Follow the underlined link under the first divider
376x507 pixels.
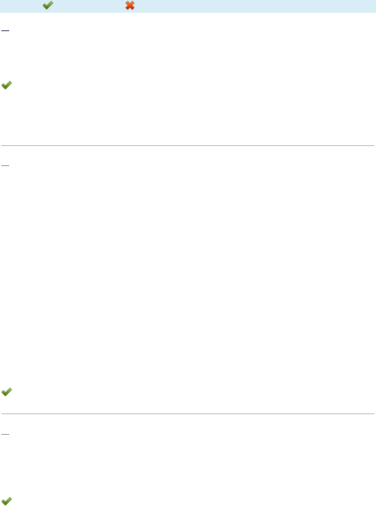click(x=5, y=166)
